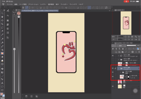Open the ウィンドウ menu

[73, 4]
